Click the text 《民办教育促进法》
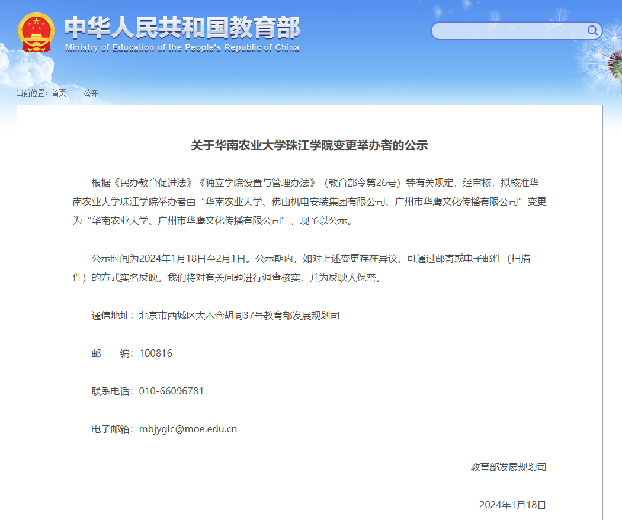The height and width of the screenshot is (520, 622). tap(153, 183)
